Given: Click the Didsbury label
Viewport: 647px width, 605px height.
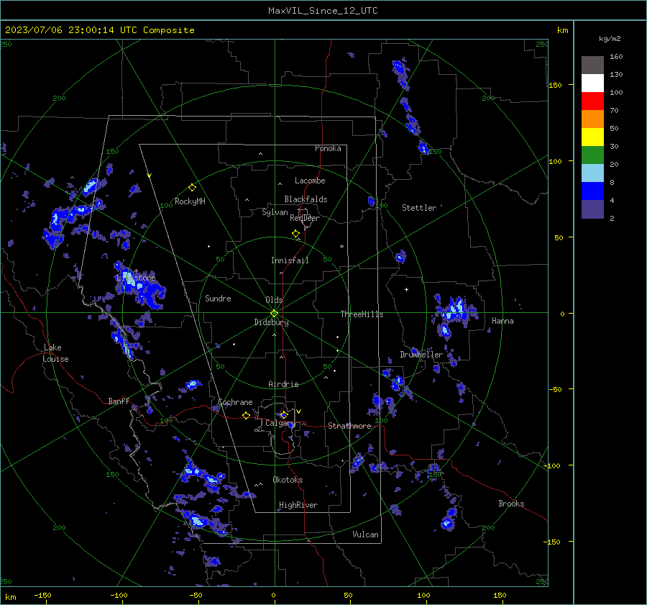Looking at the screenshot, I should [x=271, y=322].
